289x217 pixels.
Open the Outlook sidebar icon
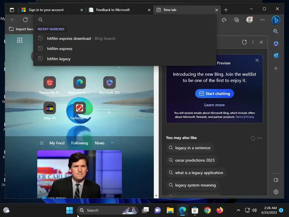(x=276, y=55)
